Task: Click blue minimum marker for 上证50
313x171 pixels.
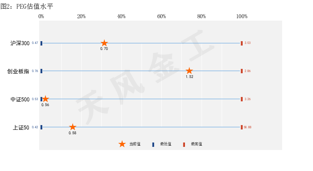Action: click(41, 127)
